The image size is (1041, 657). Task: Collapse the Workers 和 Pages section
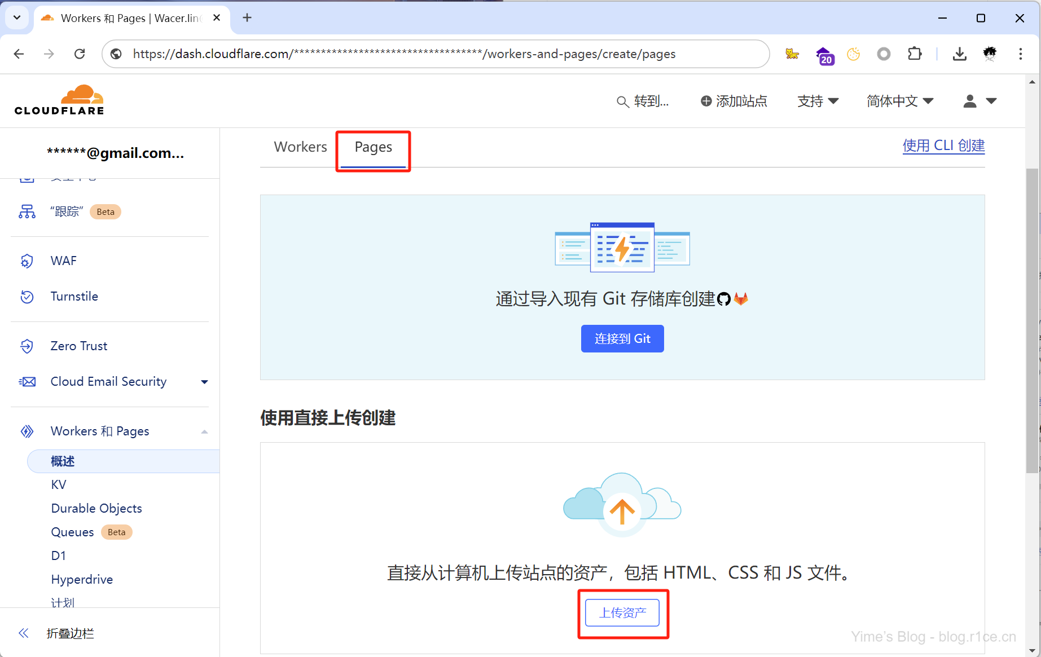click(x=204, y=431)
